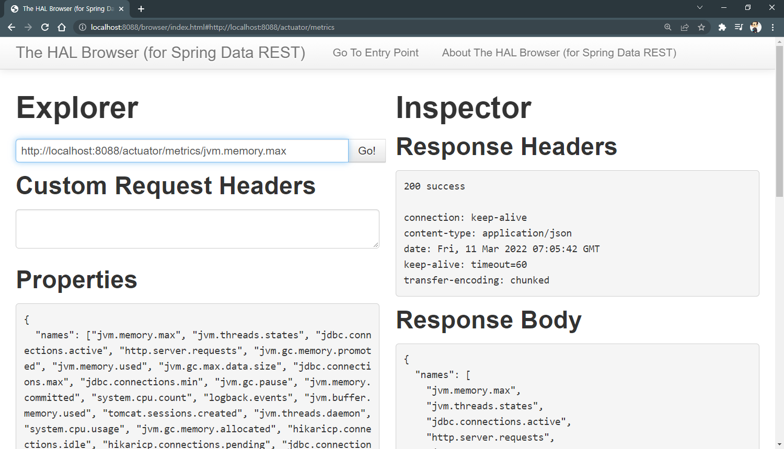
Task: Reload the current page
Action: tap(45, 27)
